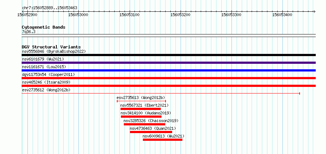Click the chr7:156052889..156053463 region label
Screen dimensions: 326x154
[49, 8]
